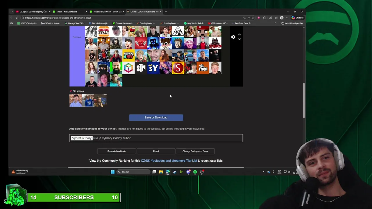
Task: Open the browser menu three dots
Action: click(x=287, y=18)
